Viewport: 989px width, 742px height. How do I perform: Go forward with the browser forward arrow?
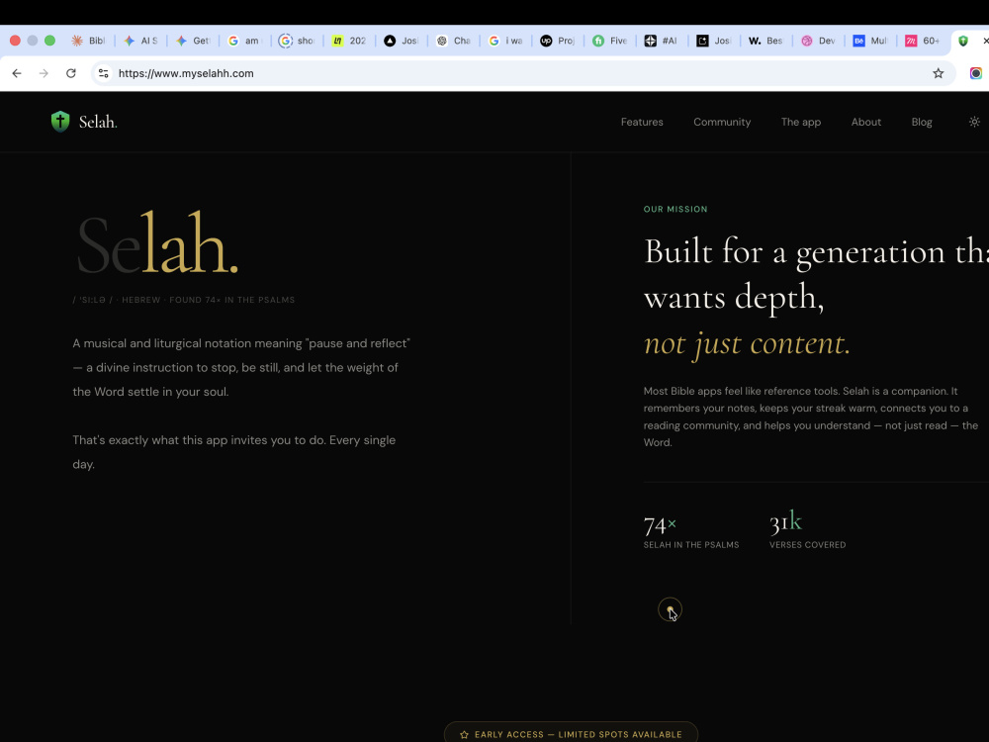click(44, 73)
